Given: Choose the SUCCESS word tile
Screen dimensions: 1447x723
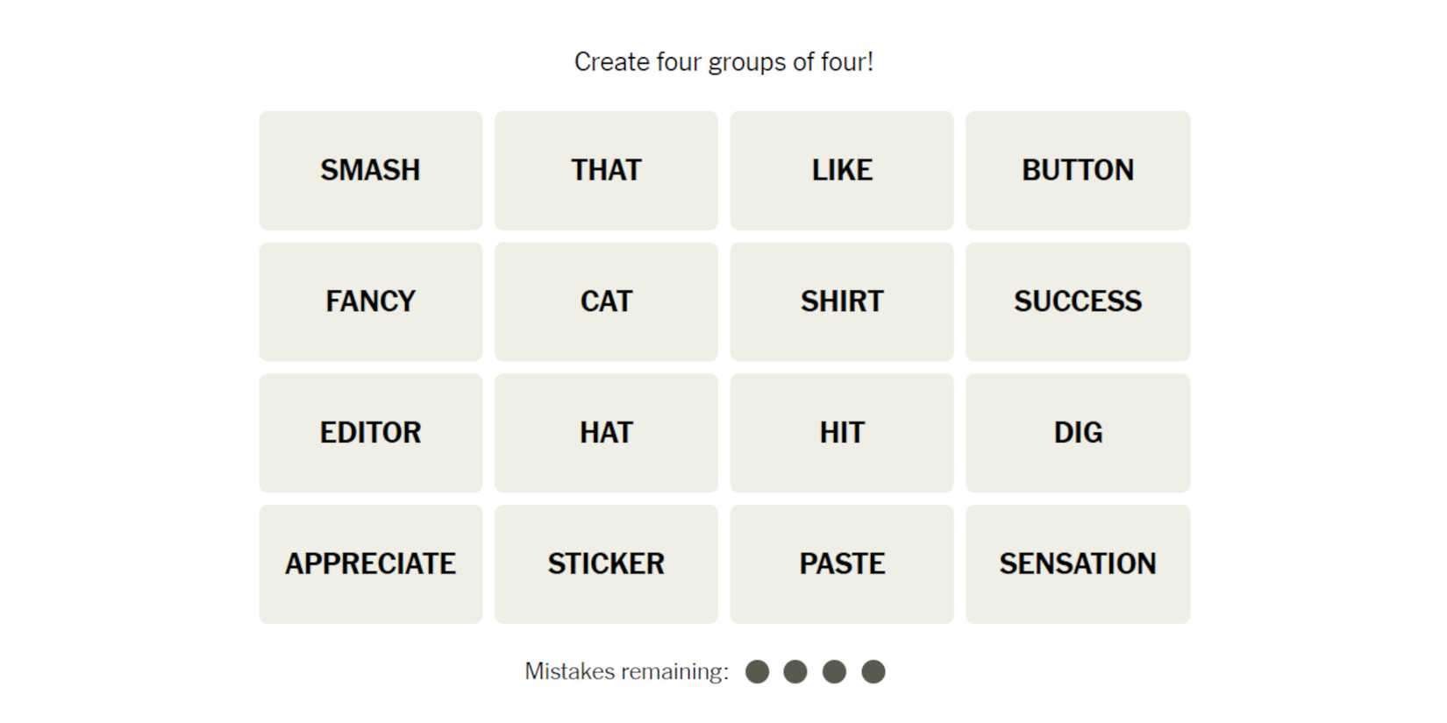Looking at the screenshot, I should point(1078,301).
